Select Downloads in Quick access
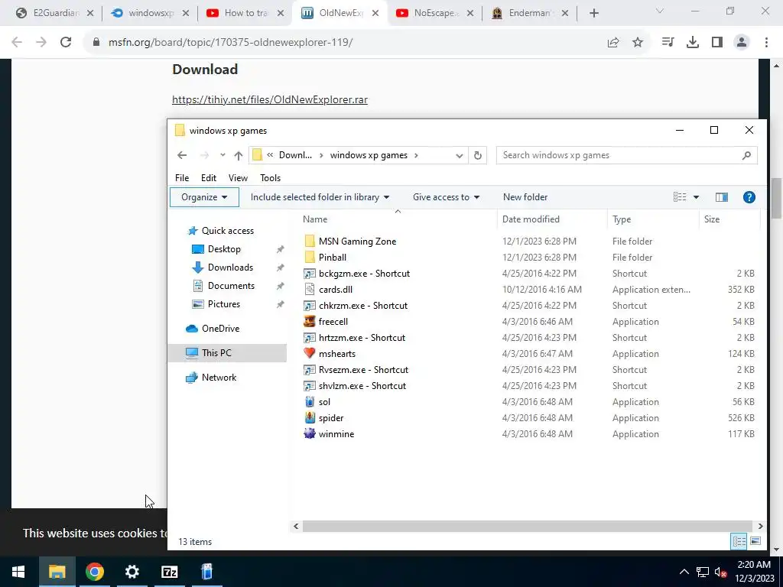783x587 pixels. (x=230, y=268)
